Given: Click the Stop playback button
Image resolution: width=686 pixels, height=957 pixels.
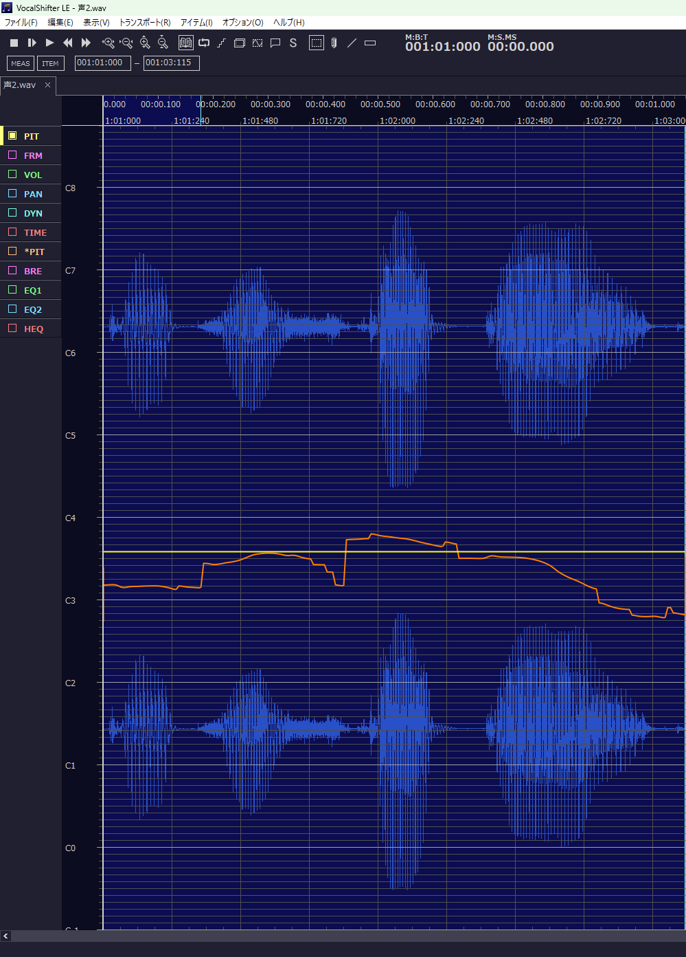Looking at the screenshot, I should [x=14, y=43].
